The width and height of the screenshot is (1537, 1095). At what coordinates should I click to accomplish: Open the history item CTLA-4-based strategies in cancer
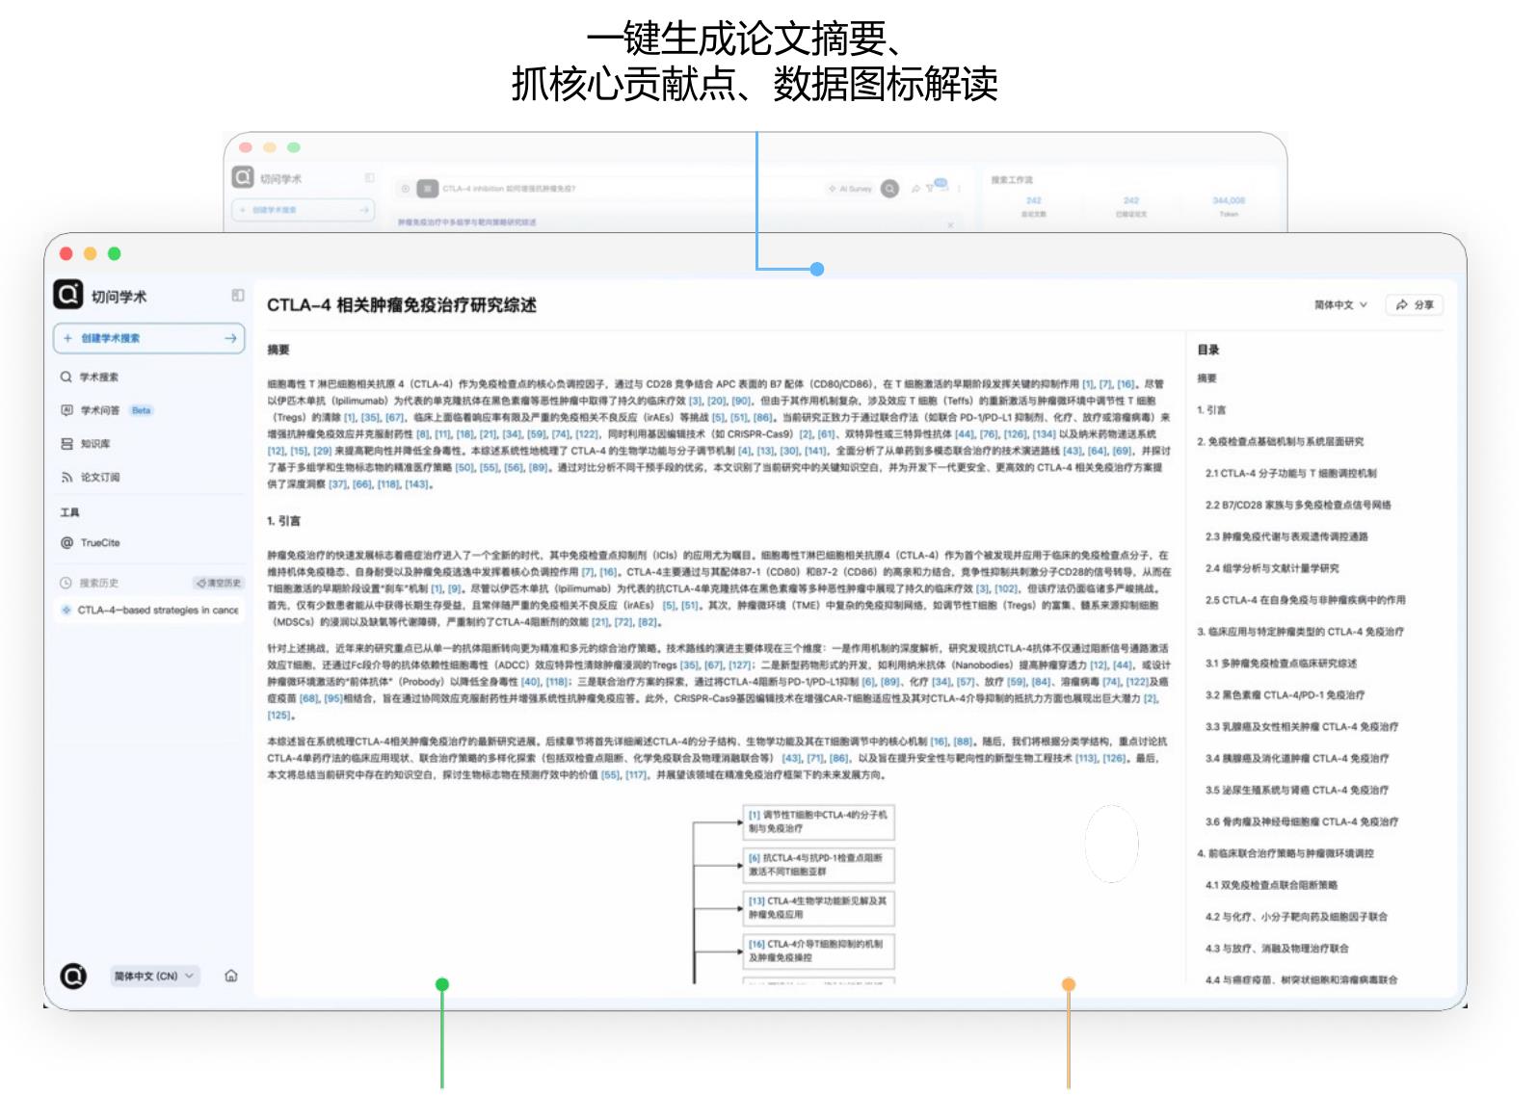(x=149, y=610)
